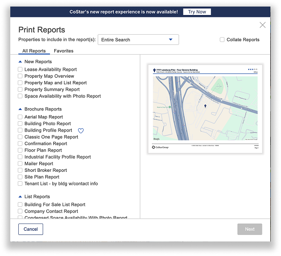Check Classic One Page Report
Screen dimensions: 281x256
[x=20, y=137]
